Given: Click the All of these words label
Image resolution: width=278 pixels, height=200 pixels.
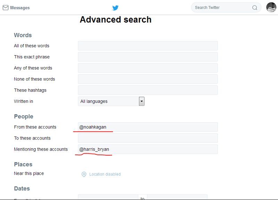Looking at the screenshot, I should point(32,46).
